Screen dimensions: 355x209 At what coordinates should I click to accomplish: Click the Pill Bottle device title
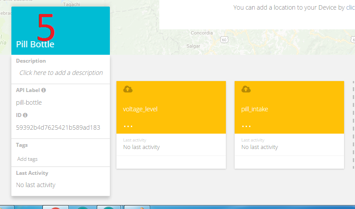(x=35, y=44)
